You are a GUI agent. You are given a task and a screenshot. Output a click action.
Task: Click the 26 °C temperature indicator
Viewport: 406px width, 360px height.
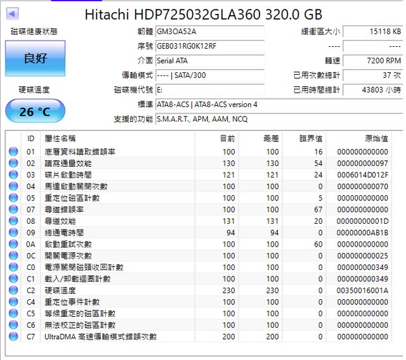pyautogui.click(x=35, y=112)
